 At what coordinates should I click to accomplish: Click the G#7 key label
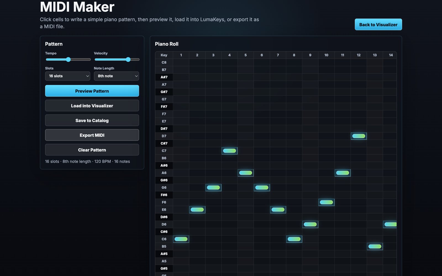[x=164, y=92]
